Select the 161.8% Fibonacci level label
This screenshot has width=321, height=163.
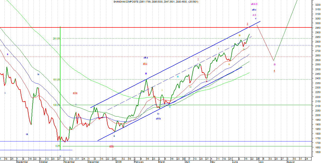coord(56,80)
